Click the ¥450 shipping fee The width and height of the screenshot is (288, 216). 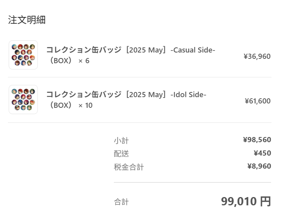pos(262,153)
